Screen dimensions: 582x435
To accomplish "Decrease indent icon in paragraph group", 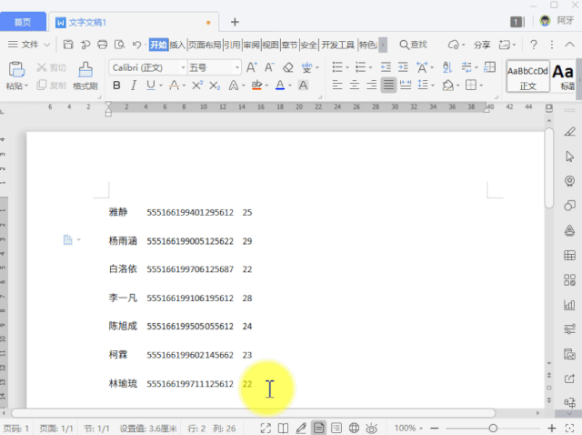I will coord(386,67).
